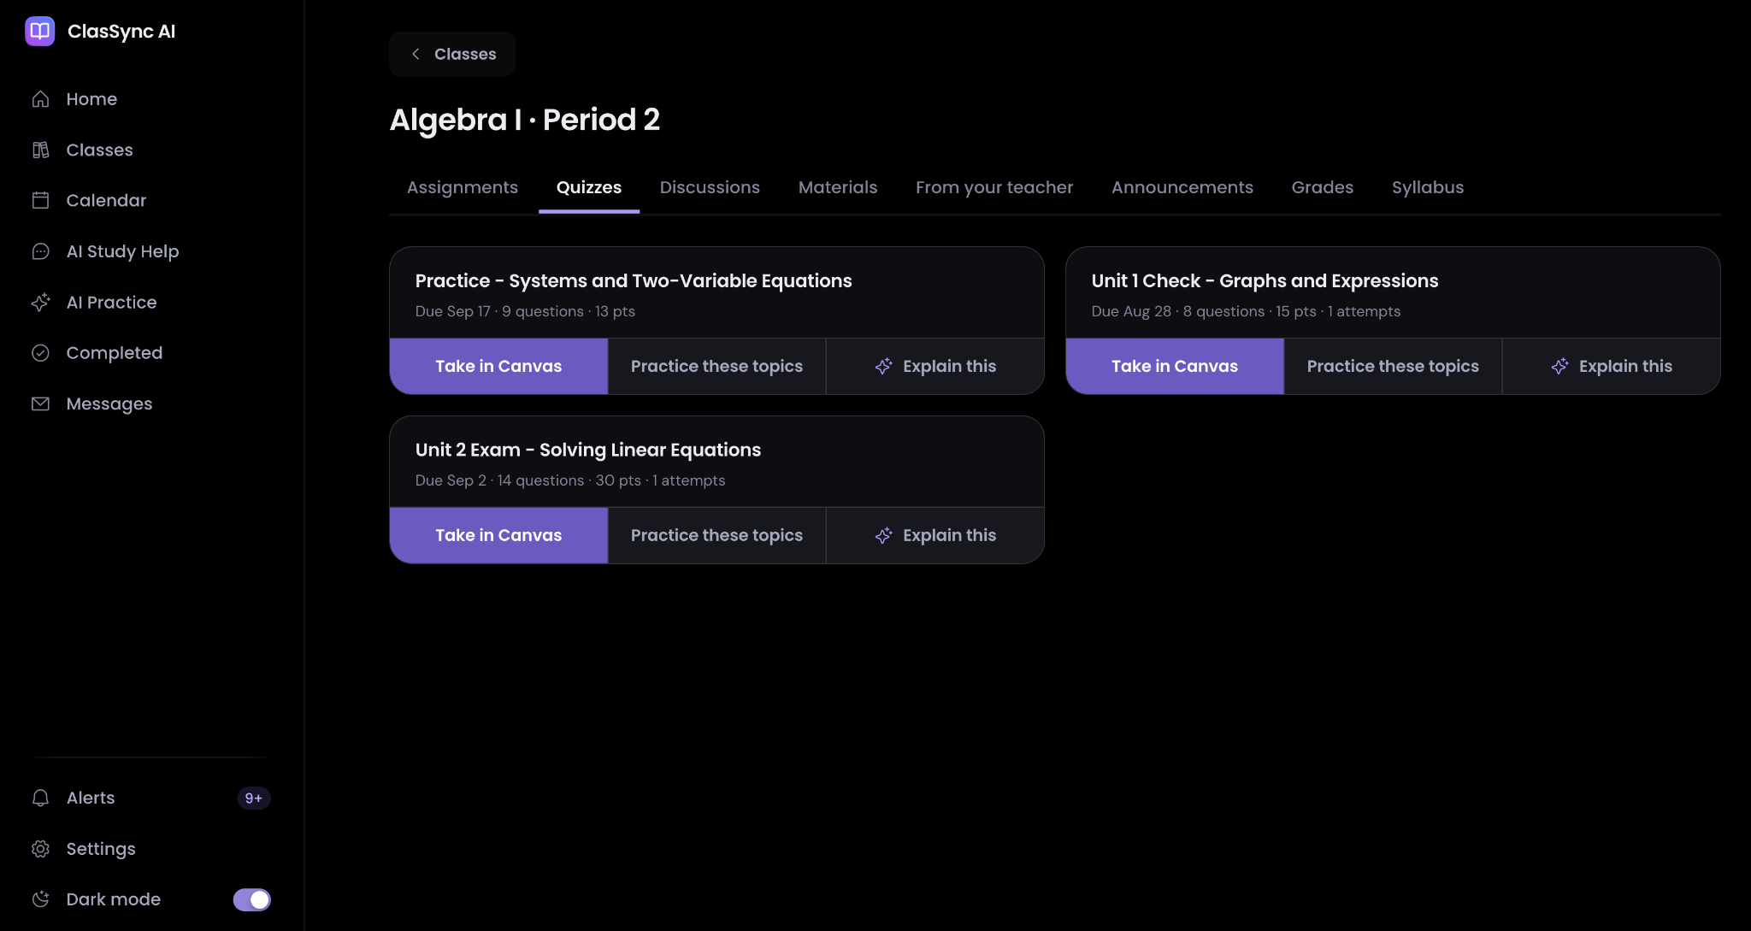Click the AI Study Help chat icon

pos(40,251)
